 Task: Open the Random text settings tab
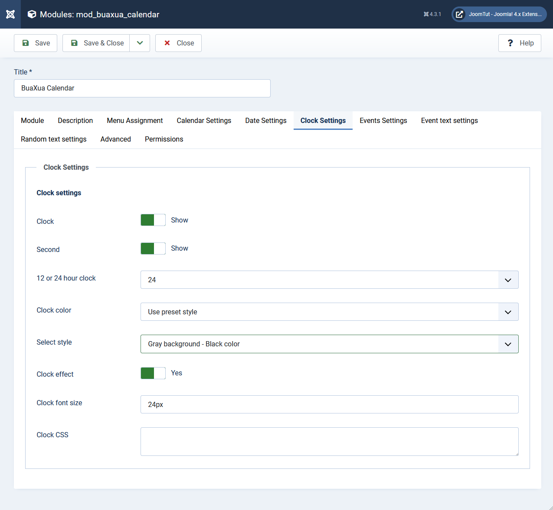pos(54,139)
